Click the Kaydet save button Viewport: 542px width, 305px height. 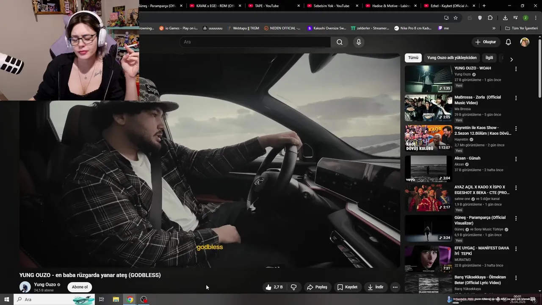347,287
